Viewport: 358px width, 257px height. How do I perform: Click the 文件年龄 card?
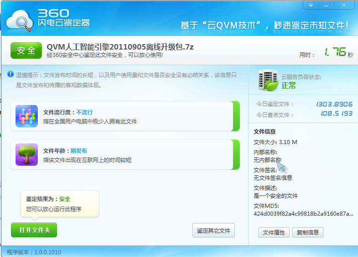(x=125, y=155)
